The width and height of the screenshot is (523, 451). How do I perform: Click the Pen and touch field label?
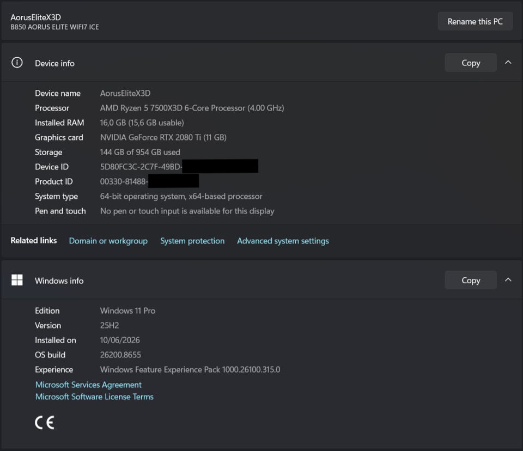(x=60, y=211)
